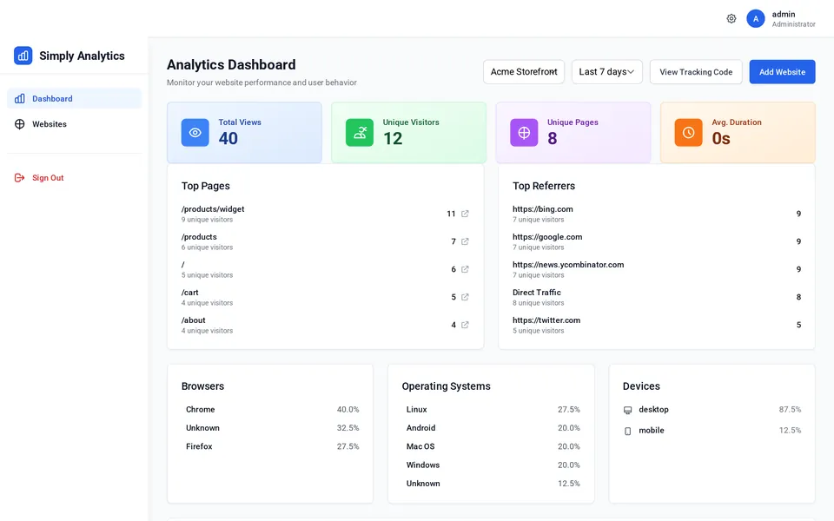Click the Sign Out arrow icon
Screen dimensions: 834x521
click(x=20, y=177)
